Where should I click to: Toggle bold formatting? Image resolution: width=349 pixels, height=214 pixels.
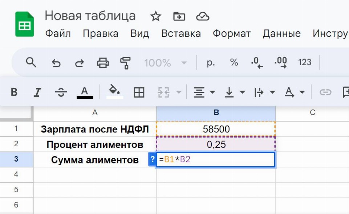14,92
